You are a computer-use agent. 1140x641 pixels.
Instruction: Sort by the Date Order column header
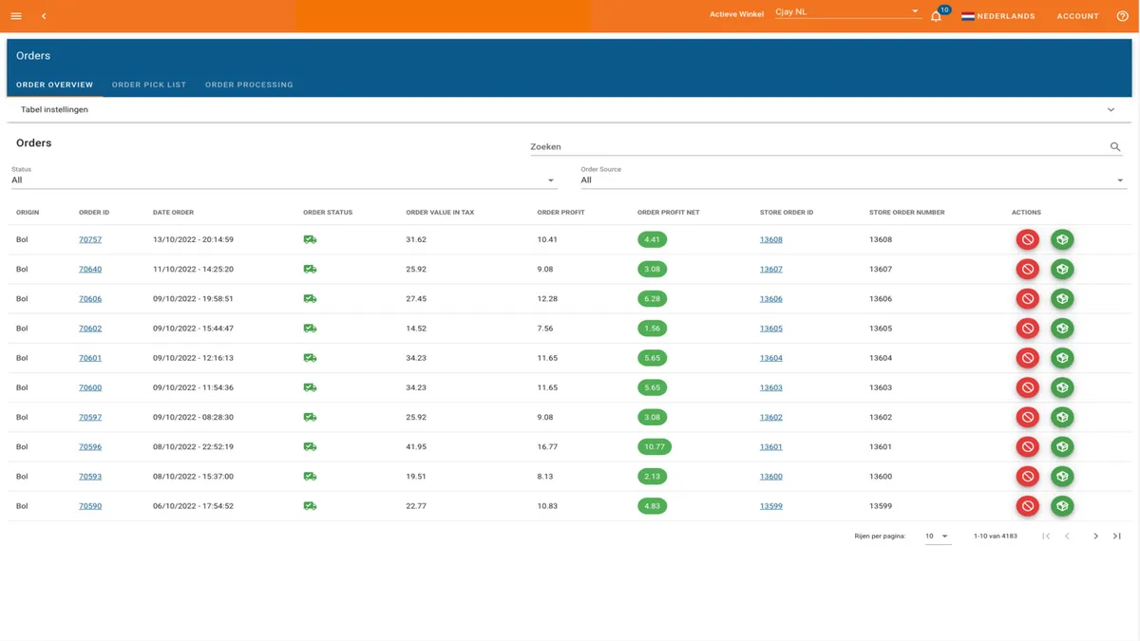click(173, 213)
